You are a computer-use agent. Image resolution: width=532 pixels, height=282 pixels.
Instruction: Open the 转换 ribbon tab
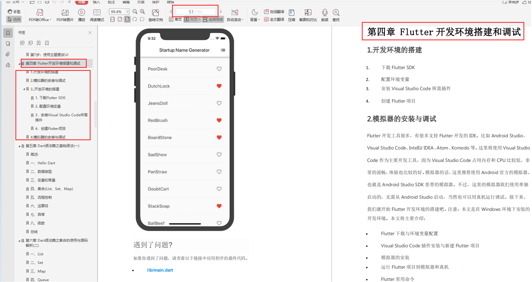pos(171,2)
